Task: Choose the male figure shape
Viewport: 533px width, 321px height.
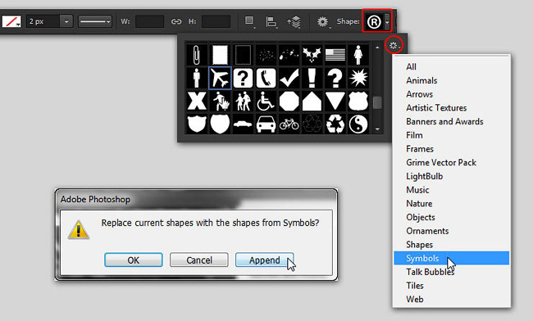Action: 197,78
